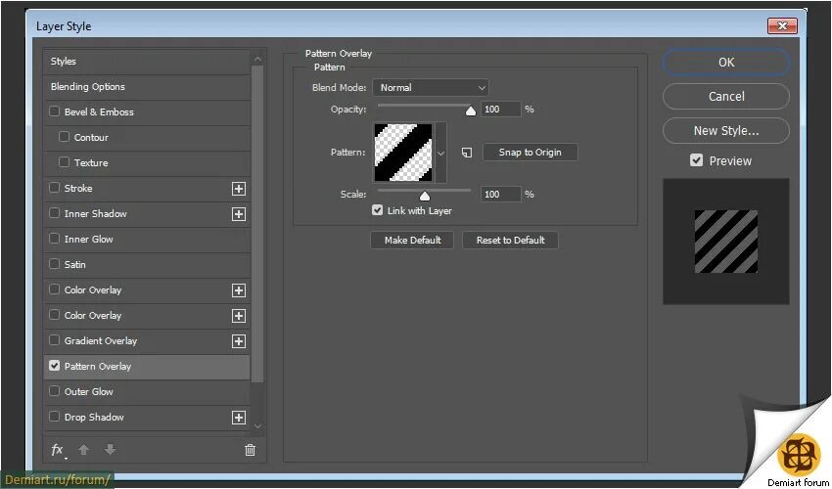The image size is (832, 489).
Task: Click the New Style... button
Action: point(726,130)
